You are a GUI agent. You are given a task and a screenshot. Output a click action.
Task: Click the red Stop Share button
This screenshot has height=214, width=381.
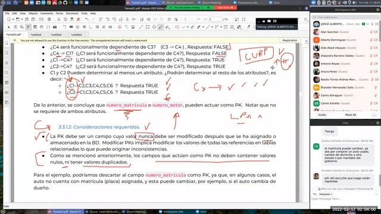(x=225, y=8)
